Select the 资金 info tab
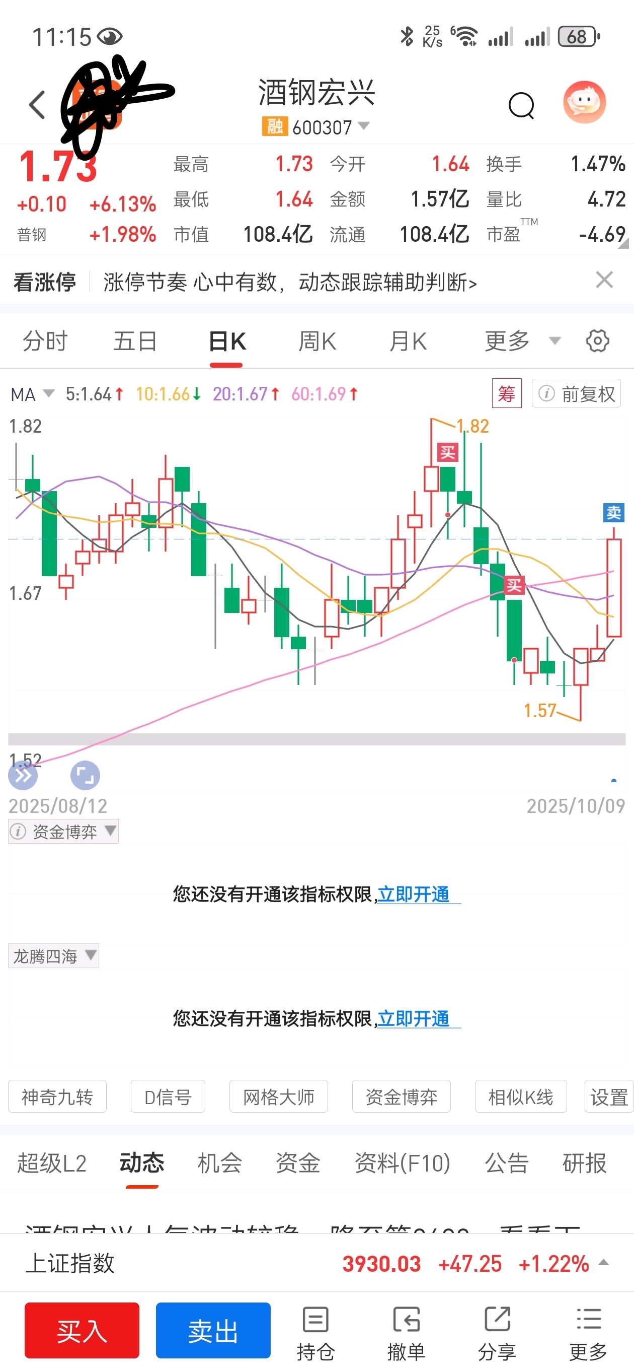Screen dimensions: 634x1370 coord(297,1162)
